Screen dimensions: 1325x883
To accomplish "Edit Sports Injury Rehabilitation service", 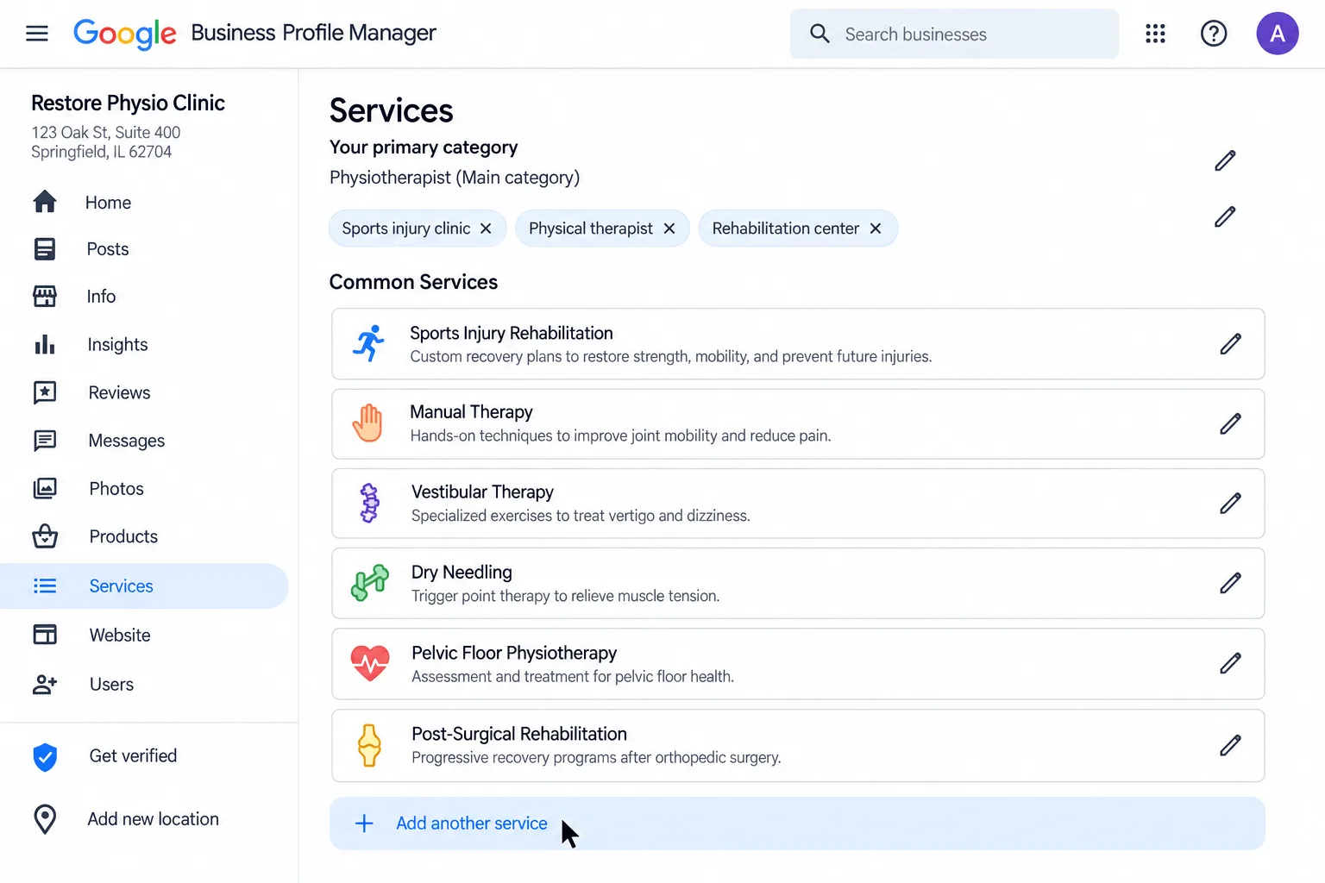I will click(x=1230, y=344).
